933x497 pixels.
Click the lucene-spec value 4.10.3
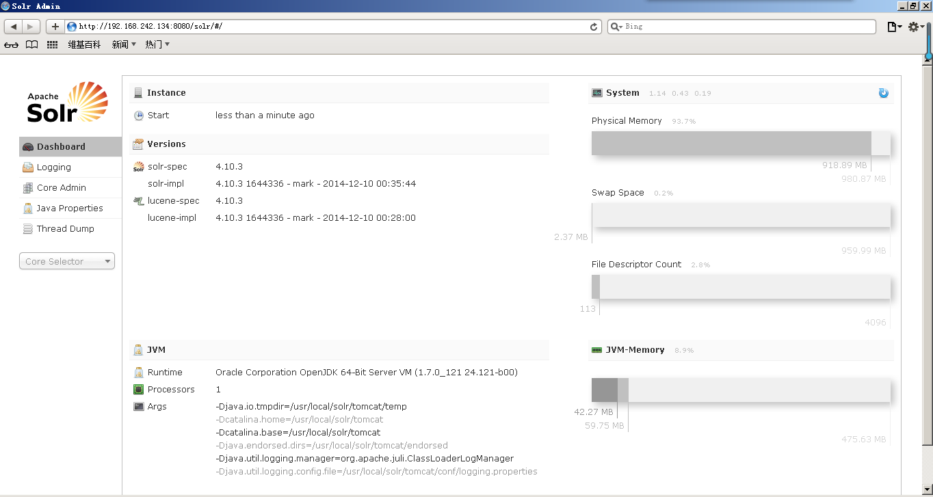pyautogui.click(x=229, y=201)
